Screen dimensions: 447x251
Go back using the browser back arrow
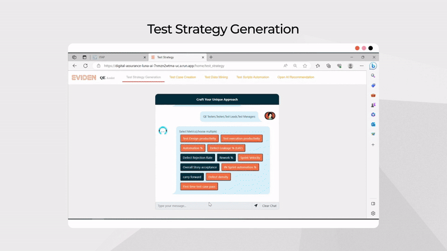pos(75,66)
